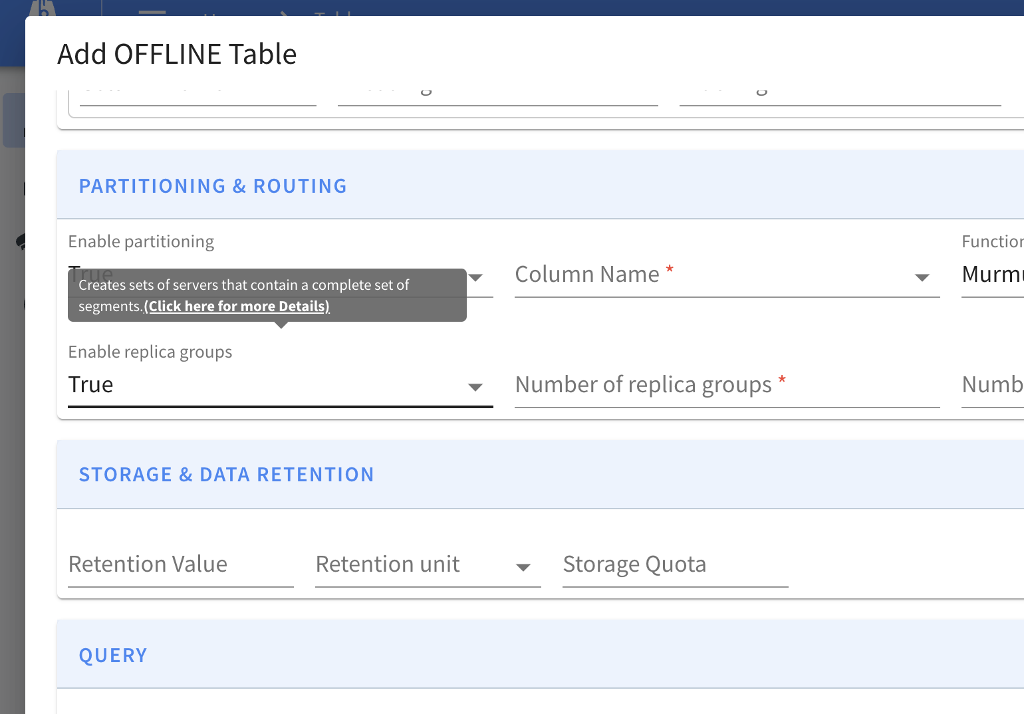Click the highlighted sidebar item behind the dialog

point(13,120)
